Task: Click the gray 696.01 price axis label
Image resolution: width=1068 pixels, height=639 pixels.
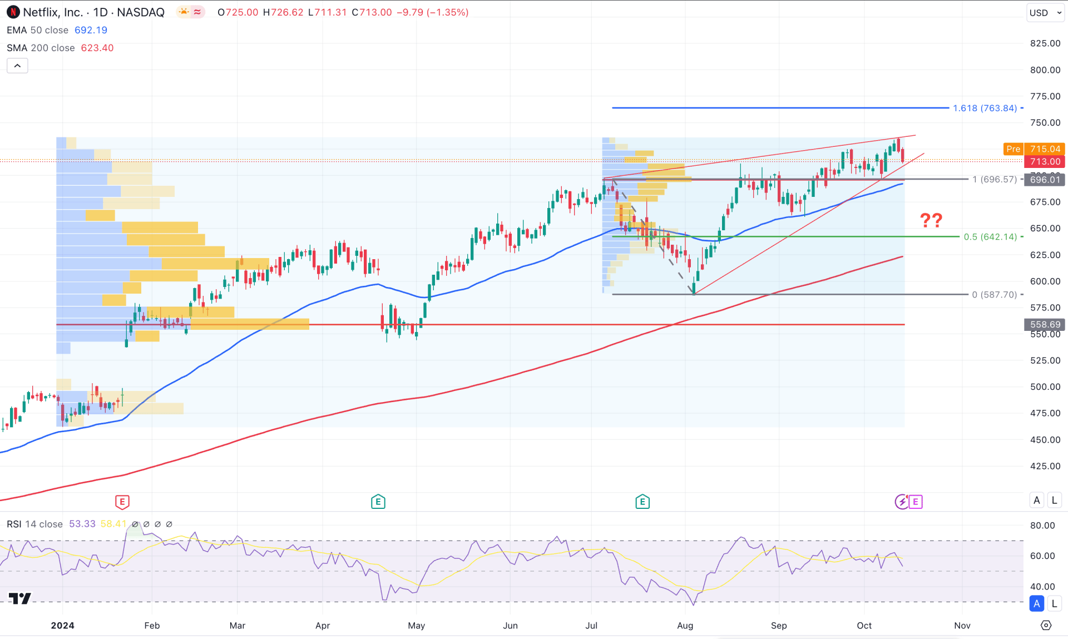Action: [x=1045, y=179]
